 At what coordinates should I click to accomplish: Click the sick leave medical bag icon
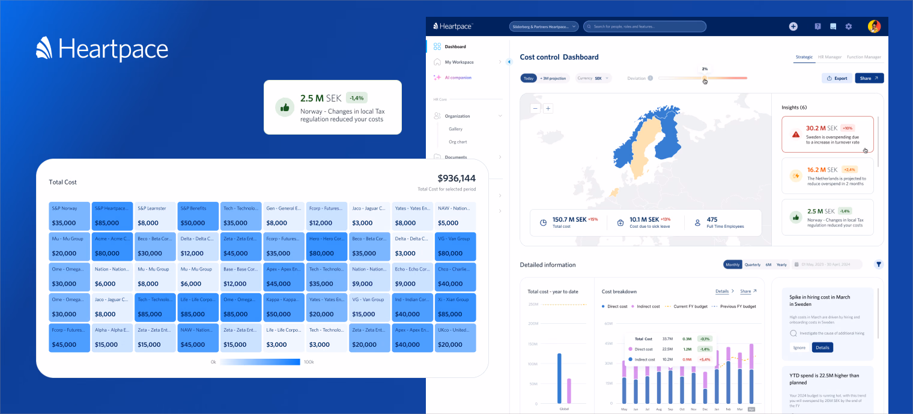tap(620, 223)
